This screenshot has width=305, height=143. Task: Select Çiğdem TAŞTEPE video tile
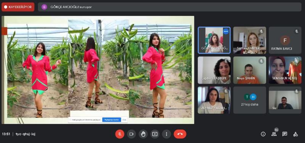coord(214,70)
